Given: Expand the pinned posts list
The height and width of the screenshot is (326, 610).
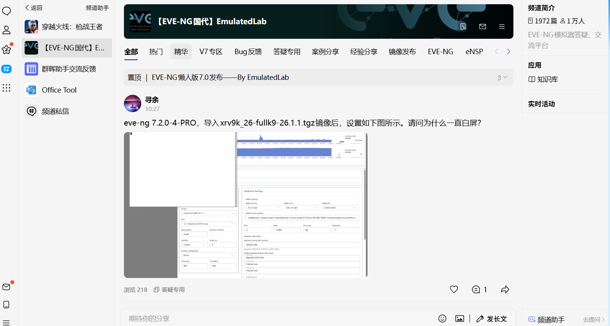Looking at the screenshot, I should (502, 78).
